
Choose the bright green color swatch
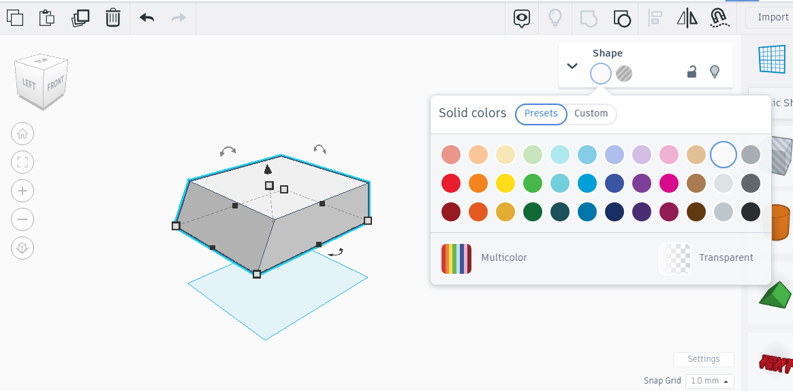533,183
